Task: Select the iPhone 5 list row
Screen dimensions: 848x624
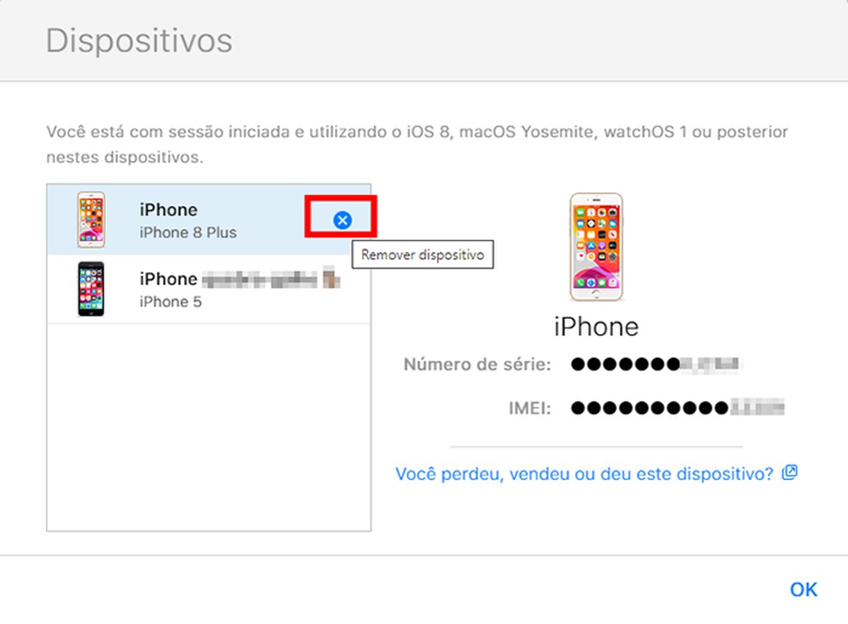Action: [209, 289]
